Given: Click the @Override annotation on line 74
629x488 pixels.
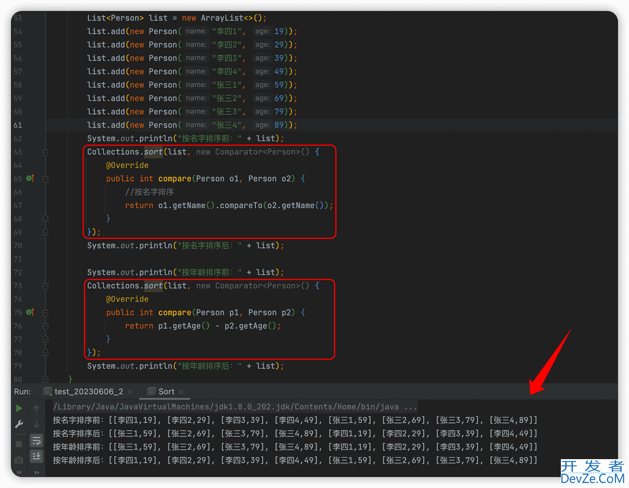Looking at the screenshot, I should coord(127,299).
